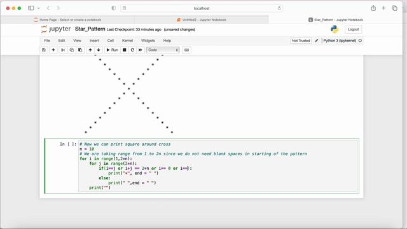Screen dimensions: 407x229
Task: Open the Insert menu
Action: click(94, 41)
